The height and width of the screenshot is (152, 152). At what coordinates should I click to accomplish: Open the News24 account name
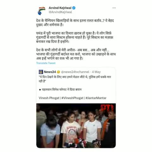50,72
